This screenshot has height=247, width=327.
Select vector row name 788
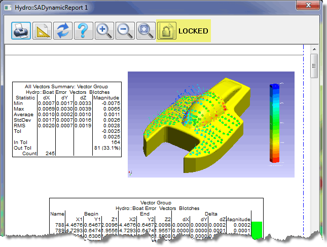coord(60,225)
